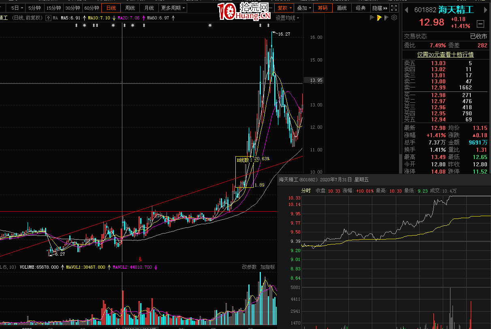Click the 涨停 14.08 value

click(438, 172)
